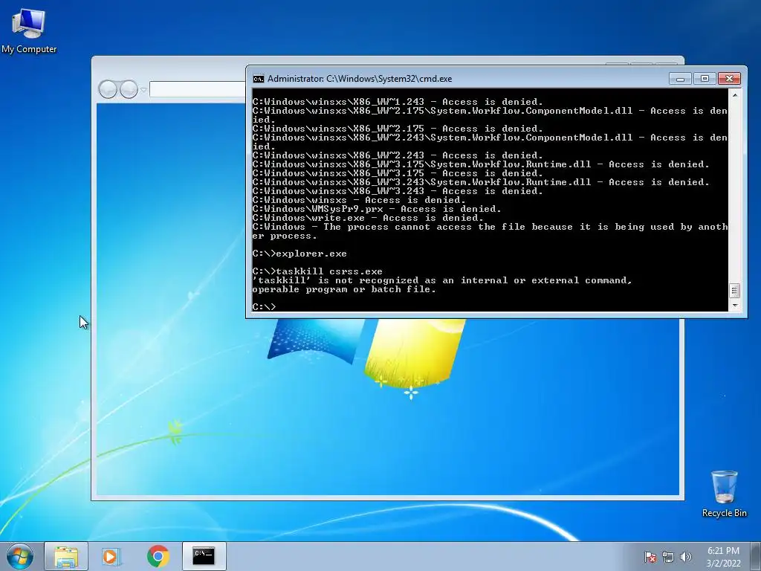Click the Show desktop strip
Viewport: 761px width, 571px height.
coord(756,556)
